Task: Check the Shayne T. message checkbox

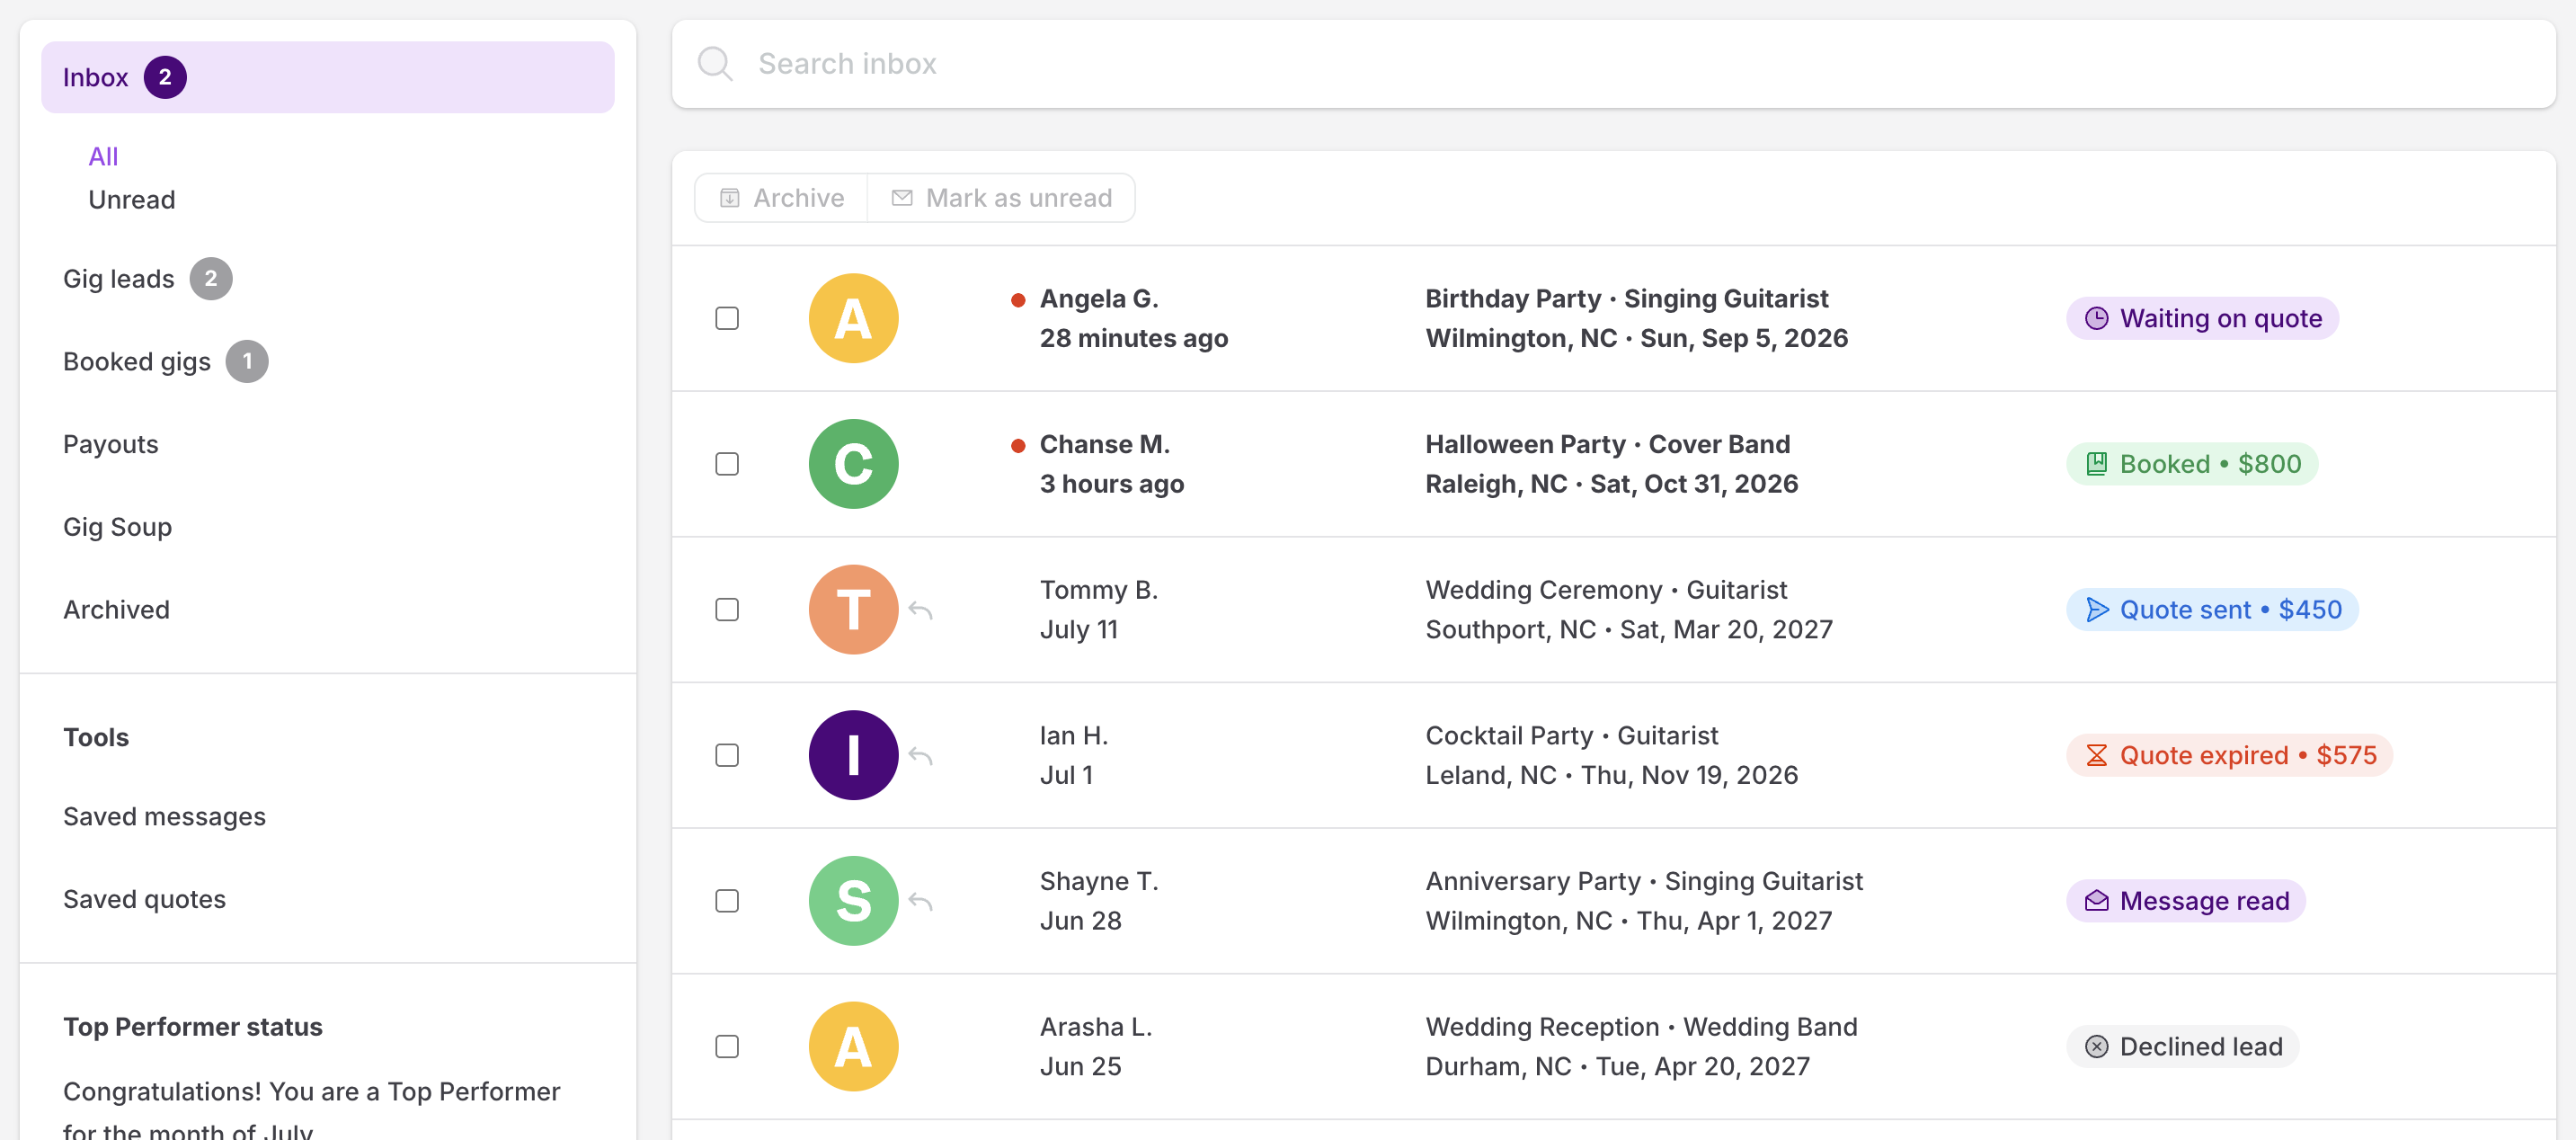Action: pyautogui.click(x=727, y=901)
